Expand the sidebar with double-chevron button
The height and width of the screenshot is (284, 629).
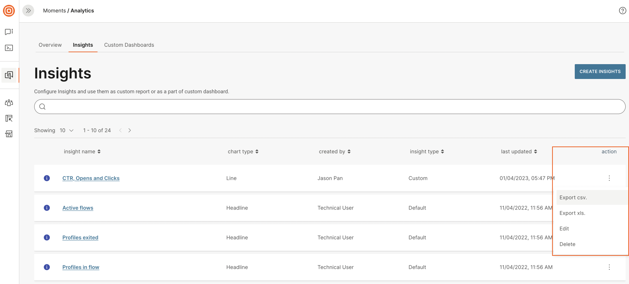28,11
